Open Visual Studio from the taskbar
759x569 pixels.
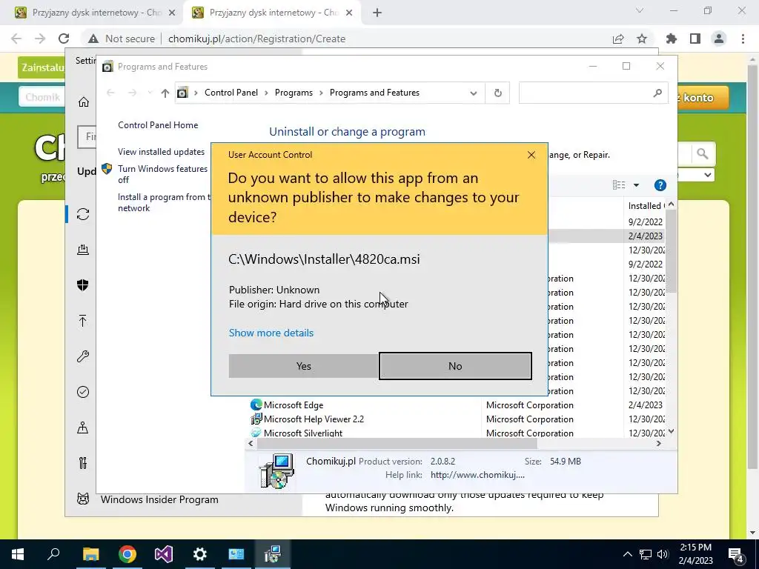point(164,554)
